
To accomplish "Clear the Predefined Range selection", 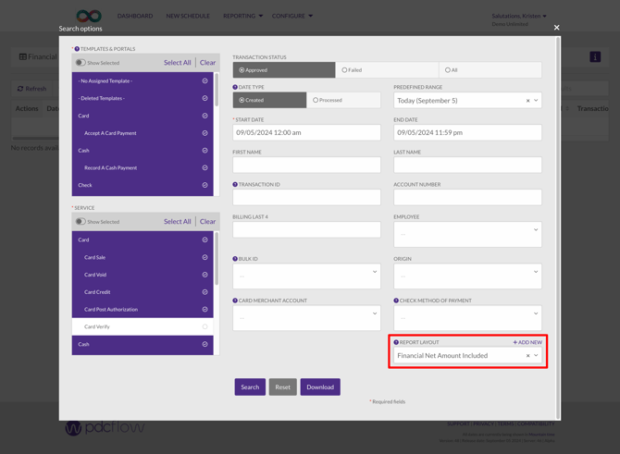I will (x=527, y=101).
